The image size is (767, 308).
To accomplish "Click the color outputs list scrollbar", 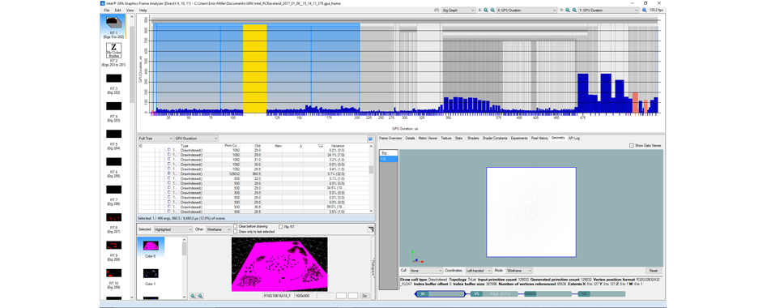I will [185, 250].
